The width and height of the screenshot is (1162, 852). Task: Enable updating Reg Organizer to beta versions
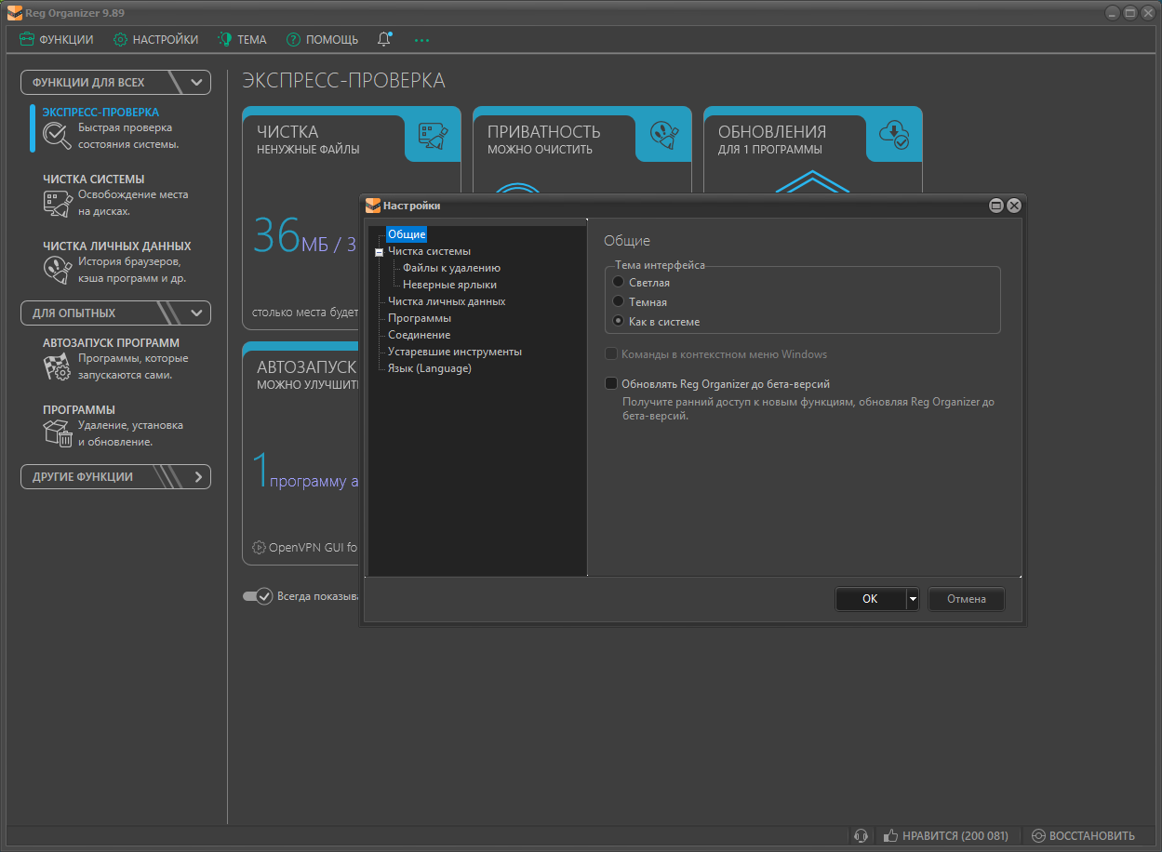click(x=611, y=383)
